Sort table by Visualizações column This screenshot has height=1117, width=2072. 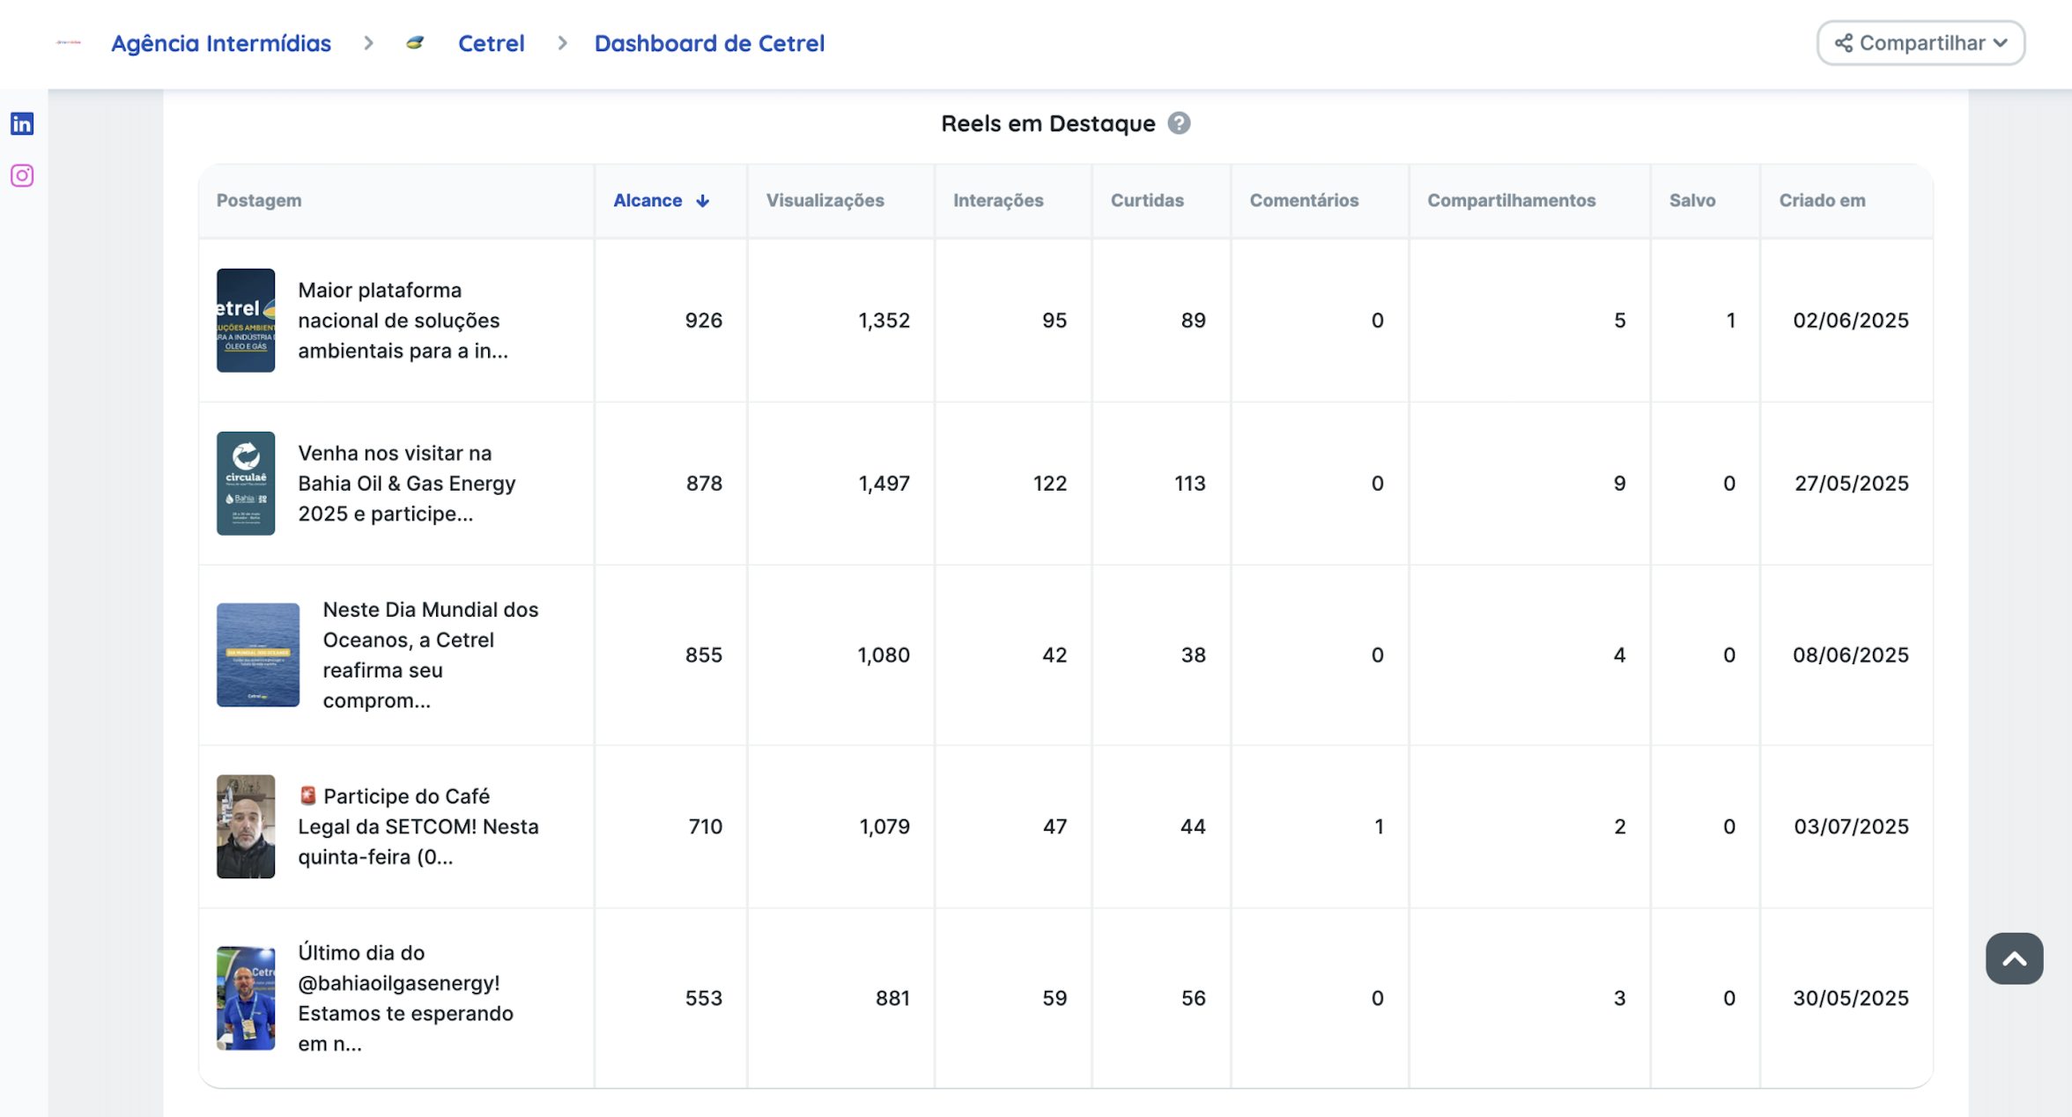[825, 201]
